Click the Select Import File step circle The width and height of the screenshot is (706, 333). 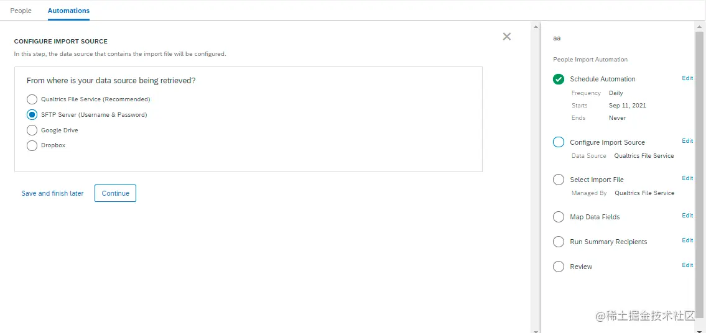coord(559,180)
